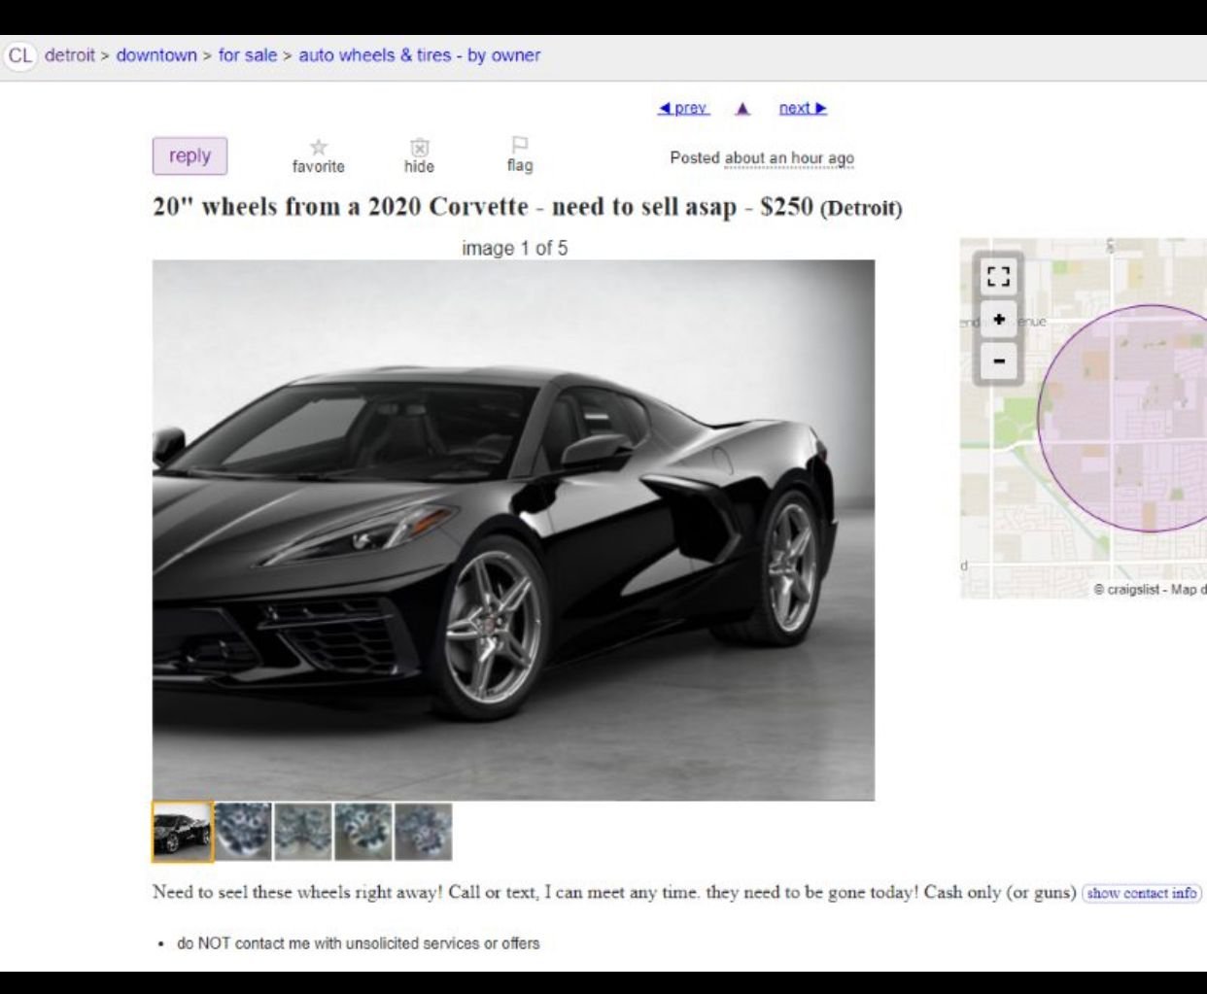The image size is (1207, 994).
Task: Zoom out on the map
Action: tap(998, 361)
